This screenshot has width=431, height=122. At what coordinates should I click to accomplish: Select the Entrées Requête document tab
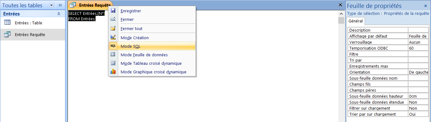point(90,5)
